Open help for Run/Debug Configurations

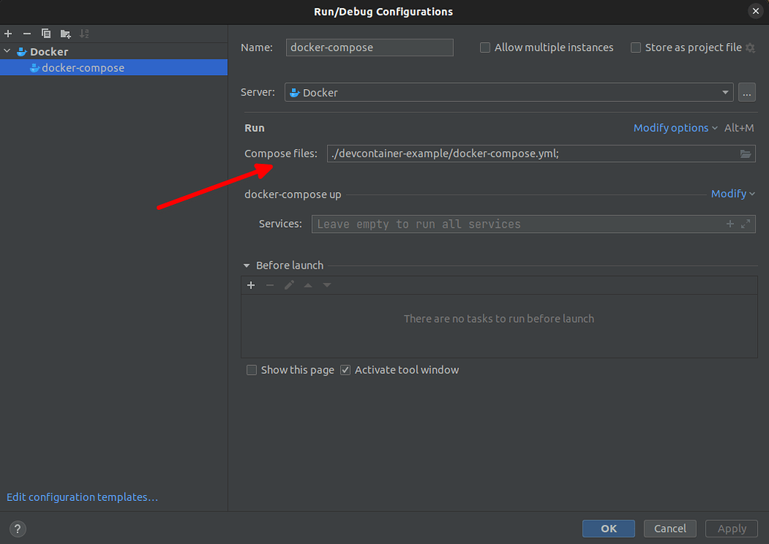tap(17, 528)
